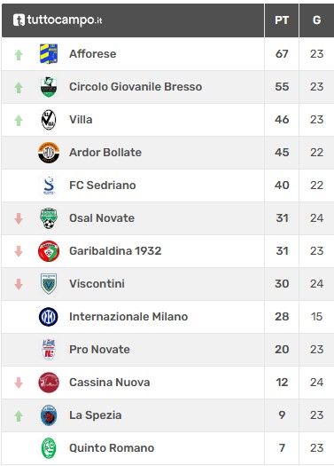Open the Quinto Romano green logo
Screen dimensions: 334x466
tap(49, 448)
